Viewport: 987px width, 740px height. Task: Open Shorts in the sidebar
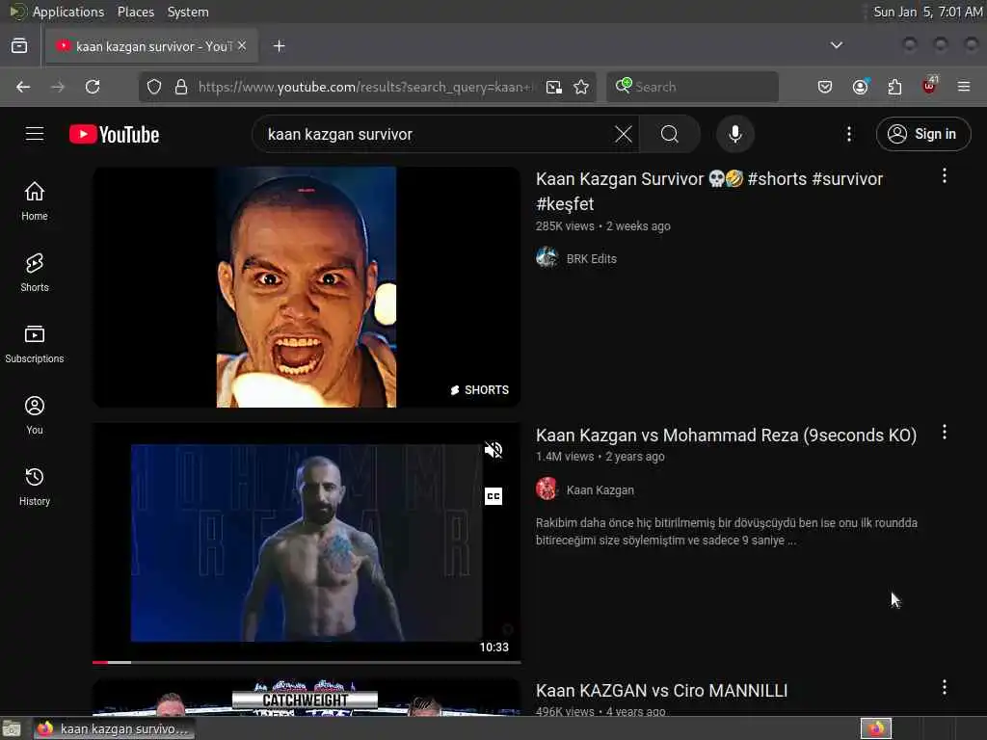(35, 273)
